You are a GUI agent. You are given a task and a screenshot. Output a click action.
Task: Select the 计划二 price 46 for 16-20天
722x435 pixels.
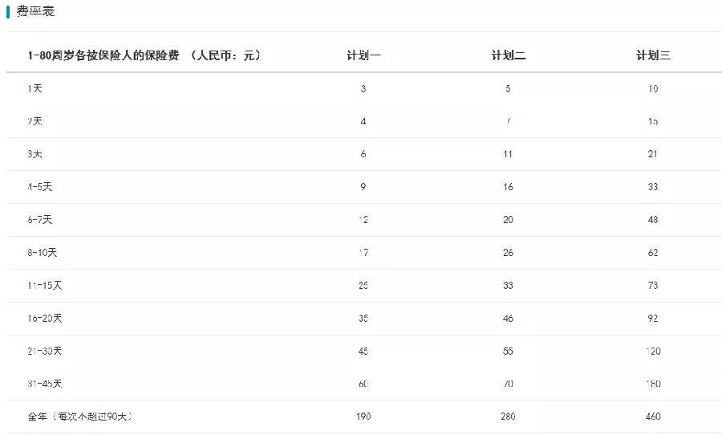pyautogui.click(x=508, y=319)
